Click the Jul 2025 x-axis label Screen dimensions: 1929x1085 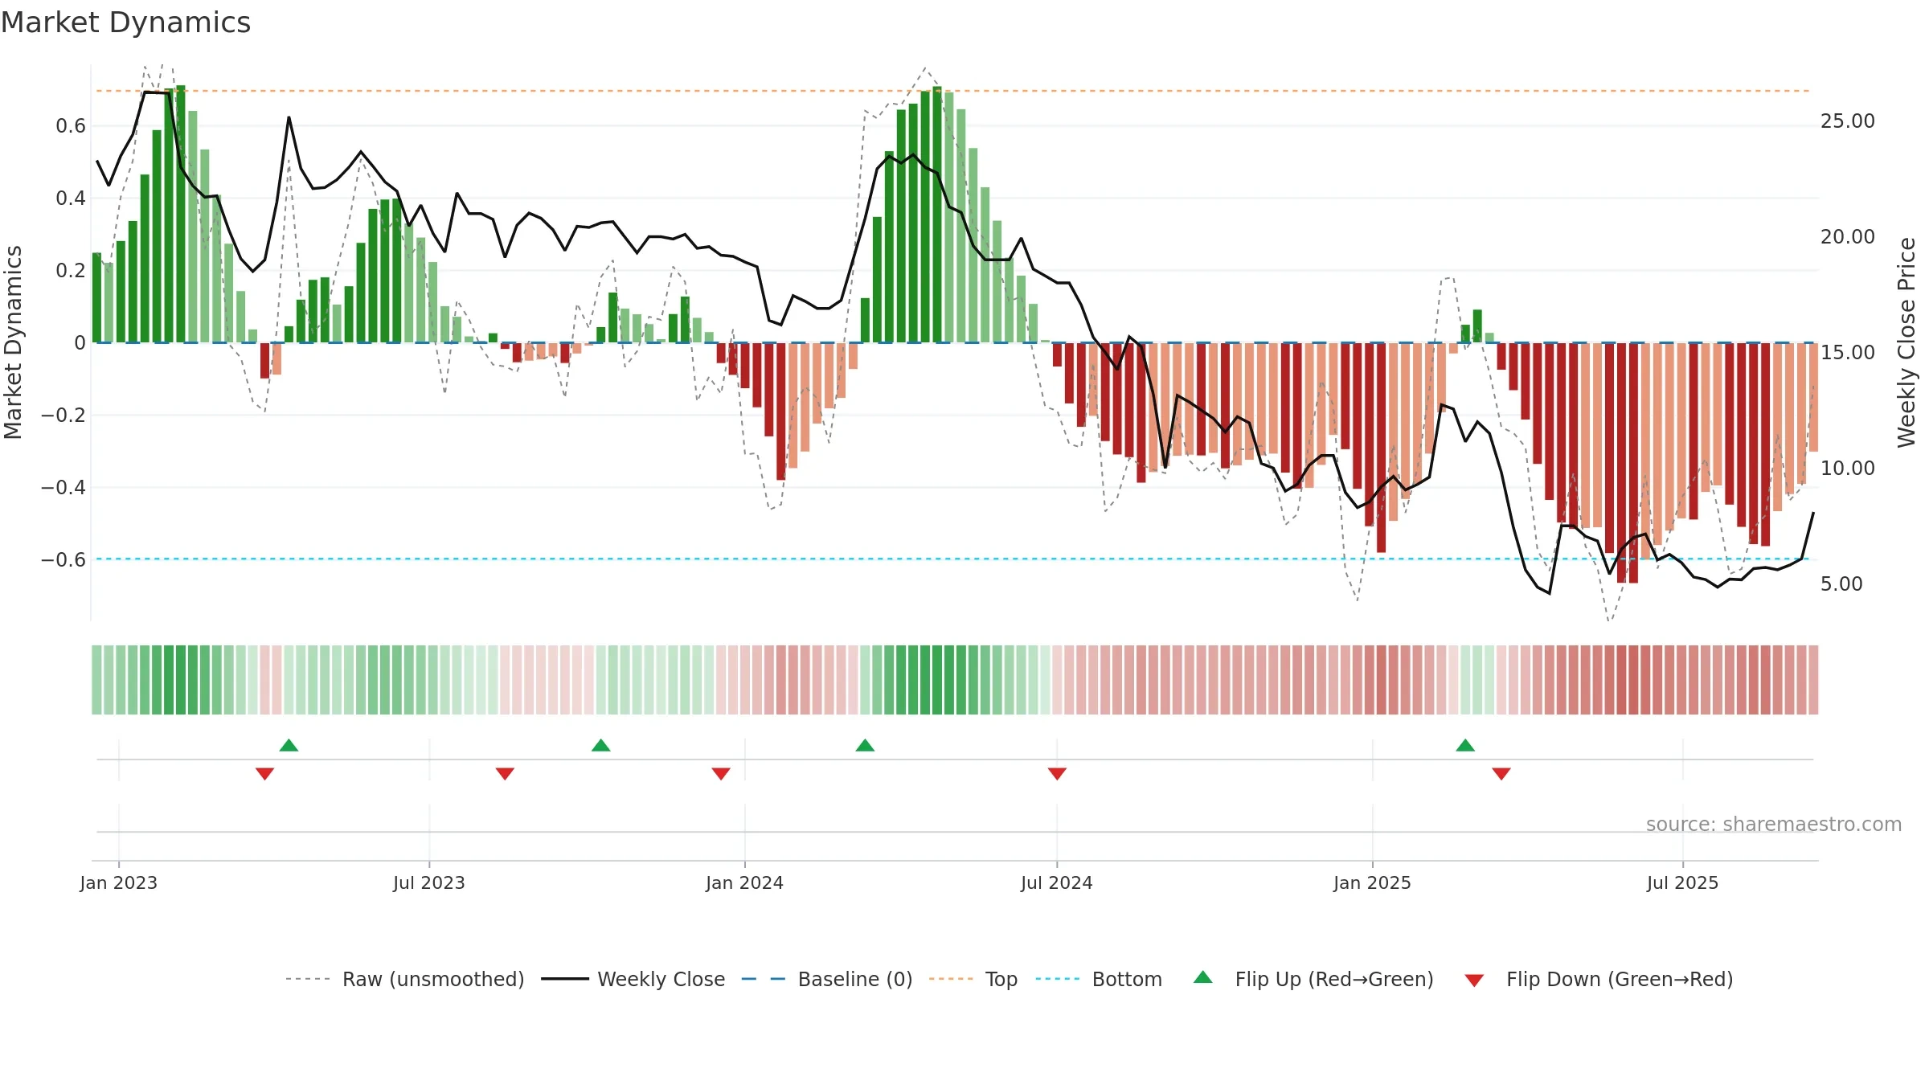coord(1682,882)
